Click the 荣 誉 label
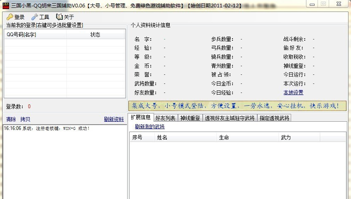The width and height of the screenshot is (351, 199). [x=143, y=74]
